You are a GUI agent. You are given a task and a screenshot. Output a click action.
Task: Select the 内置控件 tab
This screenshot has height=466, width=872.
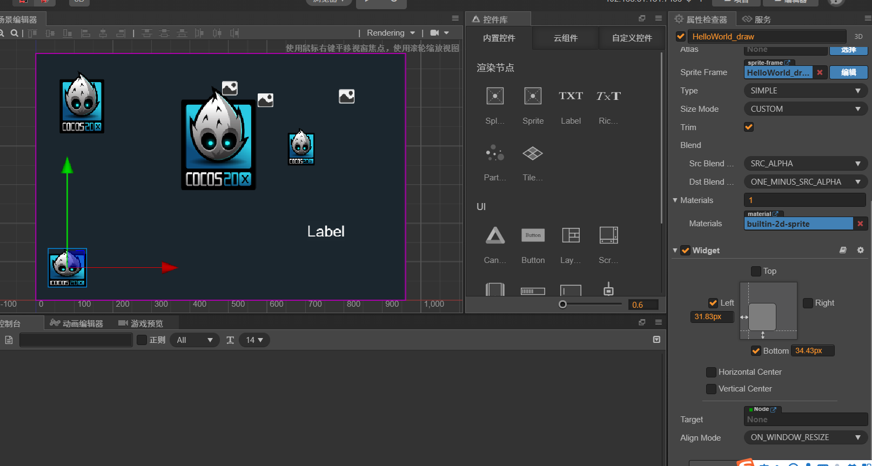tap(499, 38)
